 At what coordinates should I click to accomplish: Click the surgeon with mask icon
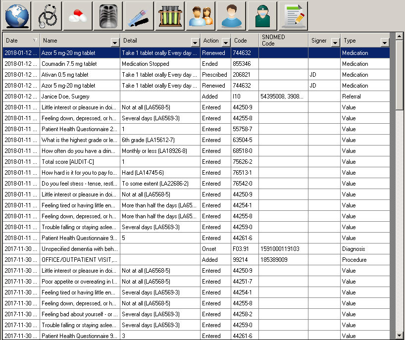click(x=262, y=16)
